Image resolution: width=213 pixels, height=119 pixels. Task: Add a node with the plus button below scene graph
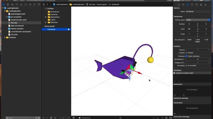coord(43,118)
